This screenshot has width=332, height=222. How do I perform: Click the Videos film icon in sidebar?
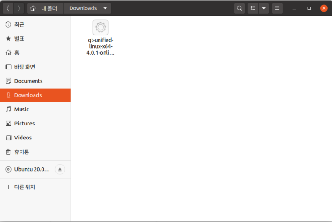point(8,138)
